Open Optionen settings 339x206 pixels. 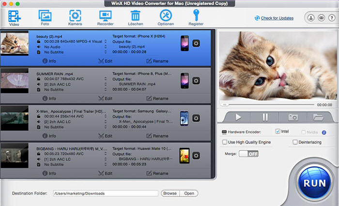[166, 15]
